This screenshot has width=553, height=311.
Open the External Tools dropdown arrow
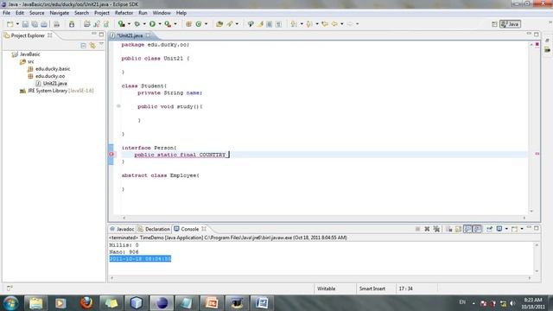175,24
